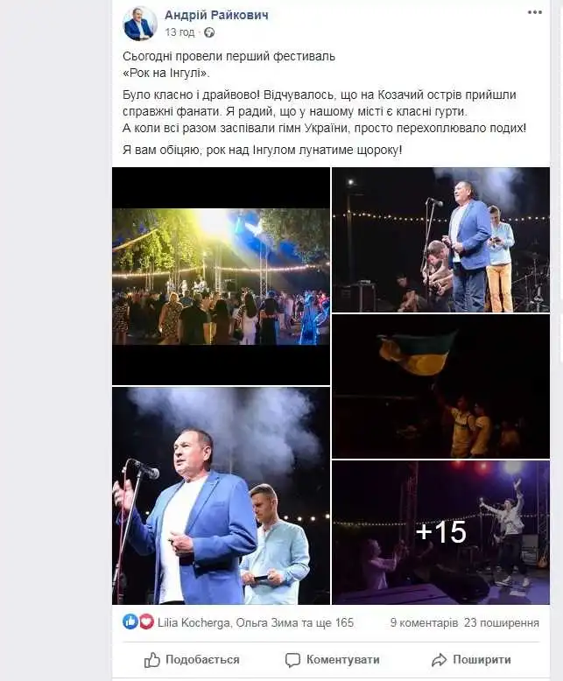Open the Ukrainian flag photo thumbnail
Viewport: 563px width, 681px height.
pos(441,387)
